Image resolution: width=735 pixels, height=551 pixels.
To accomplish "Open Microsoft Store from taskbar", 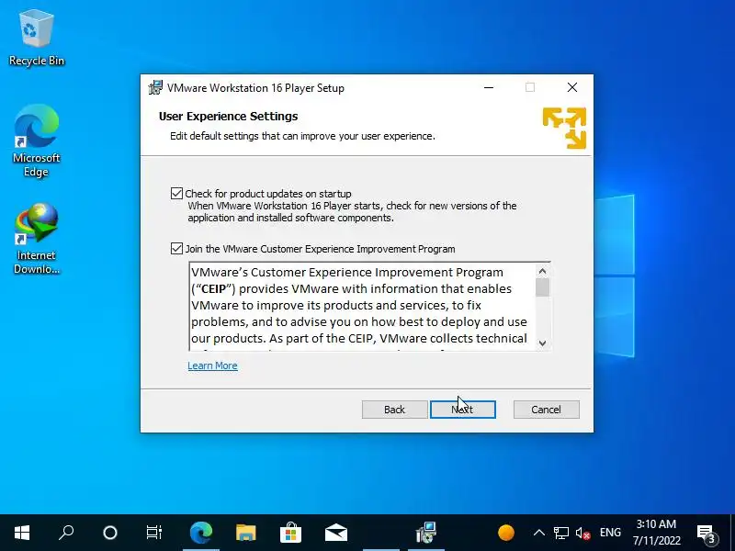I will click(290, 533).
